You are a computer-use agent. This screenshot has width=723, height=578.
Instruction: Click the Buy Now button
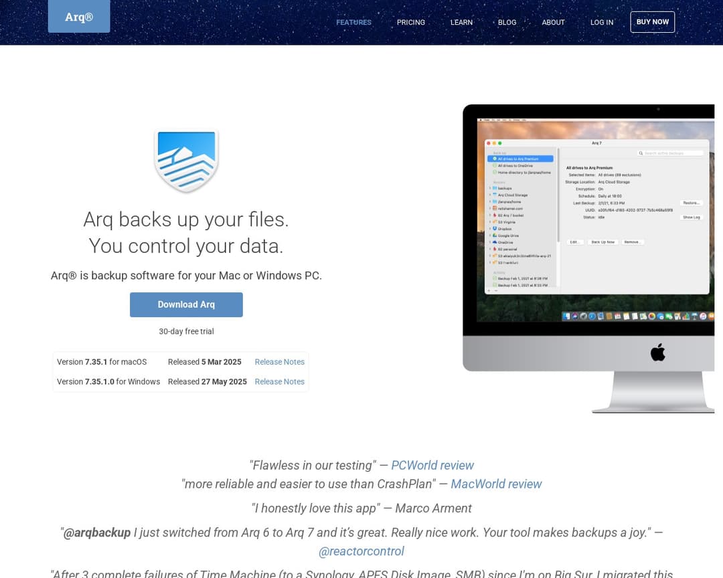[x=653, y=21]
